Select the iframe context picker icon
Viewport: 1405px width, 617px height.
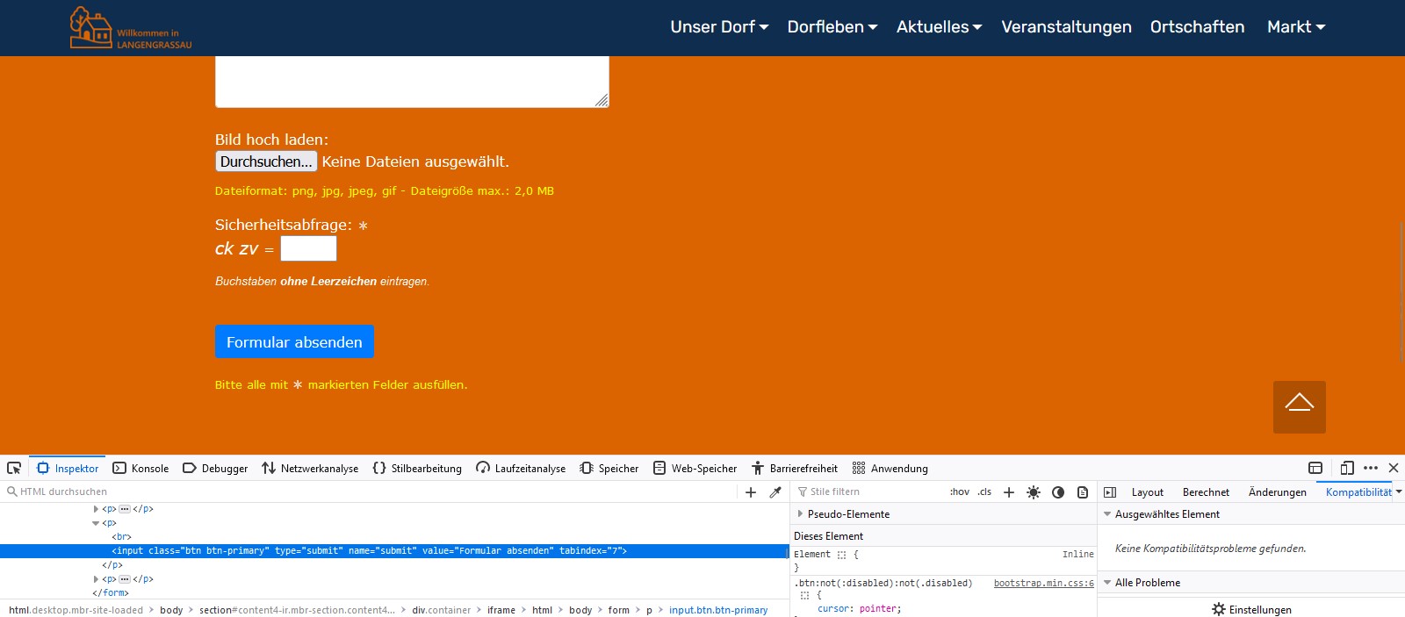(1315, 468)
